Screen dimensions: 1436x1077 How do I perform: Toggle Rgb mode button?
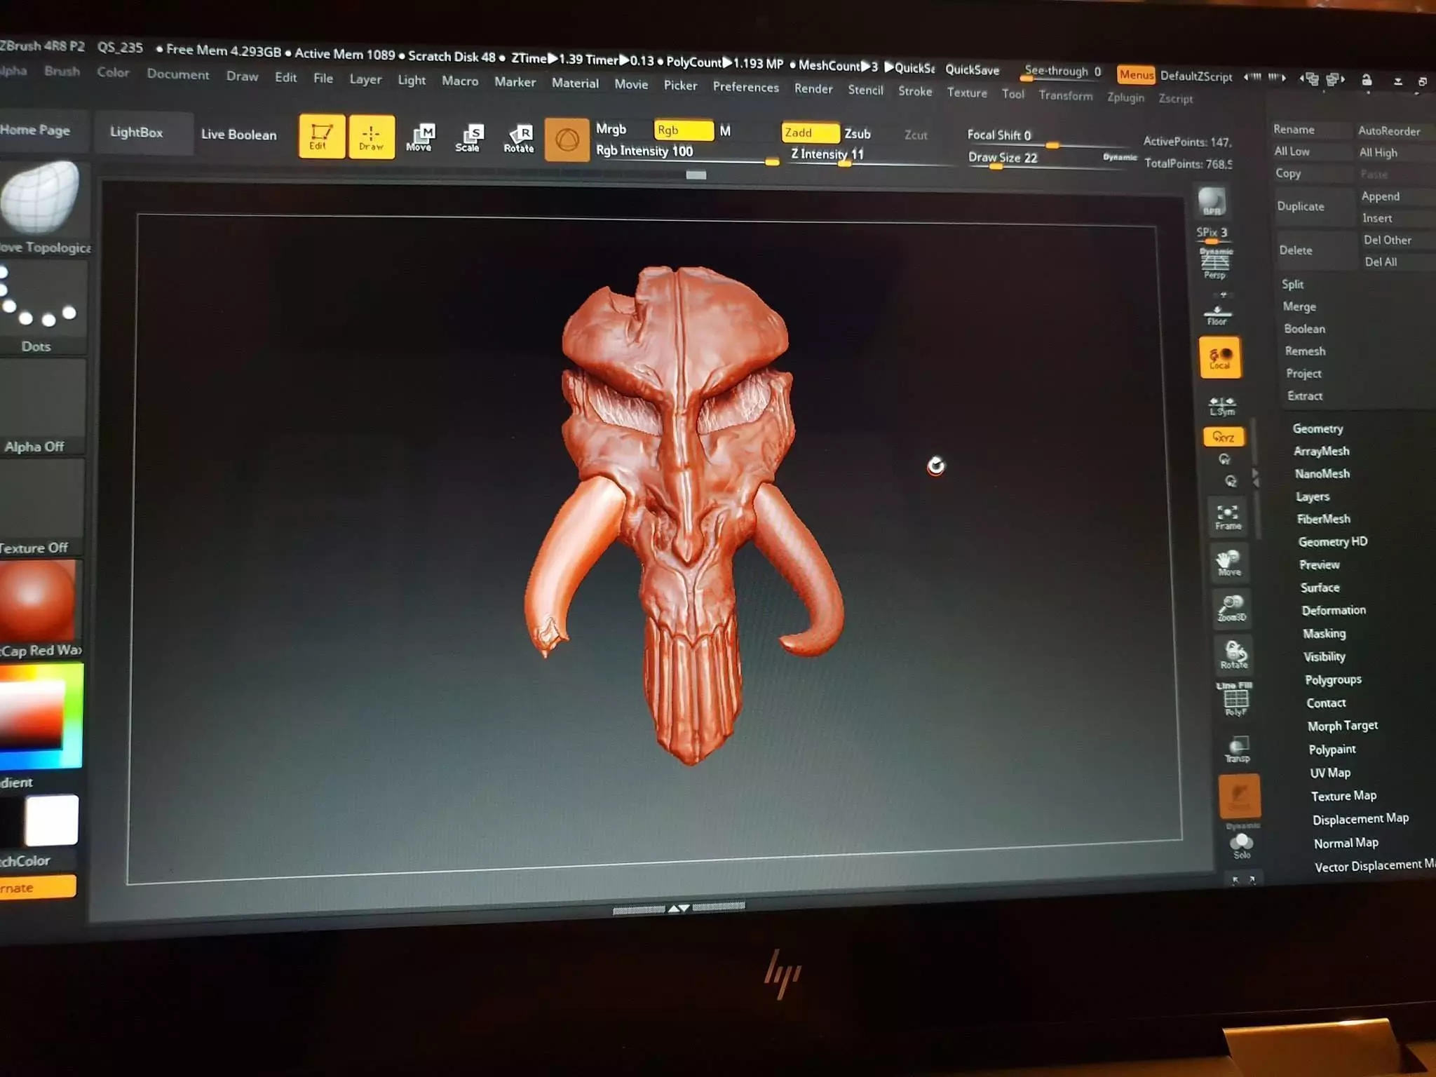click(x=683, y=130)
